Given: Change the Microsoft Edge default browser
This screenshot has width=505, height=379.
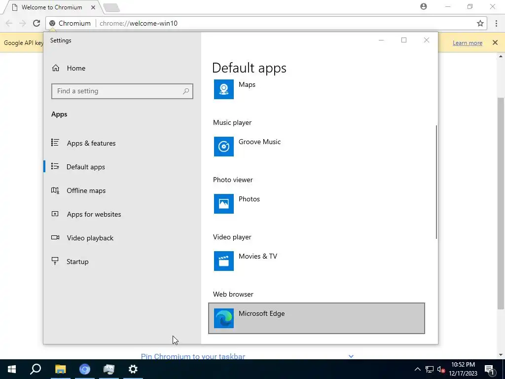Looking at the screenshot, I should [x=316, y=318].
